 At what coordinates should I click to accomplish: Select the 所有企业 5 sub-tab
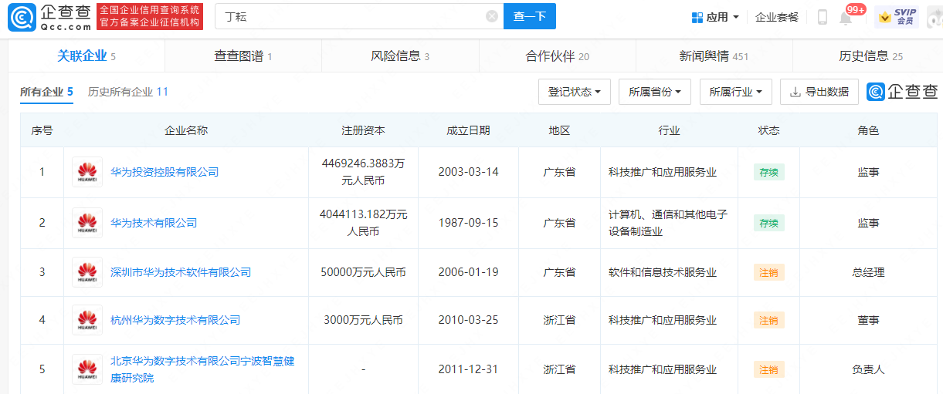(x=46, y=92)
